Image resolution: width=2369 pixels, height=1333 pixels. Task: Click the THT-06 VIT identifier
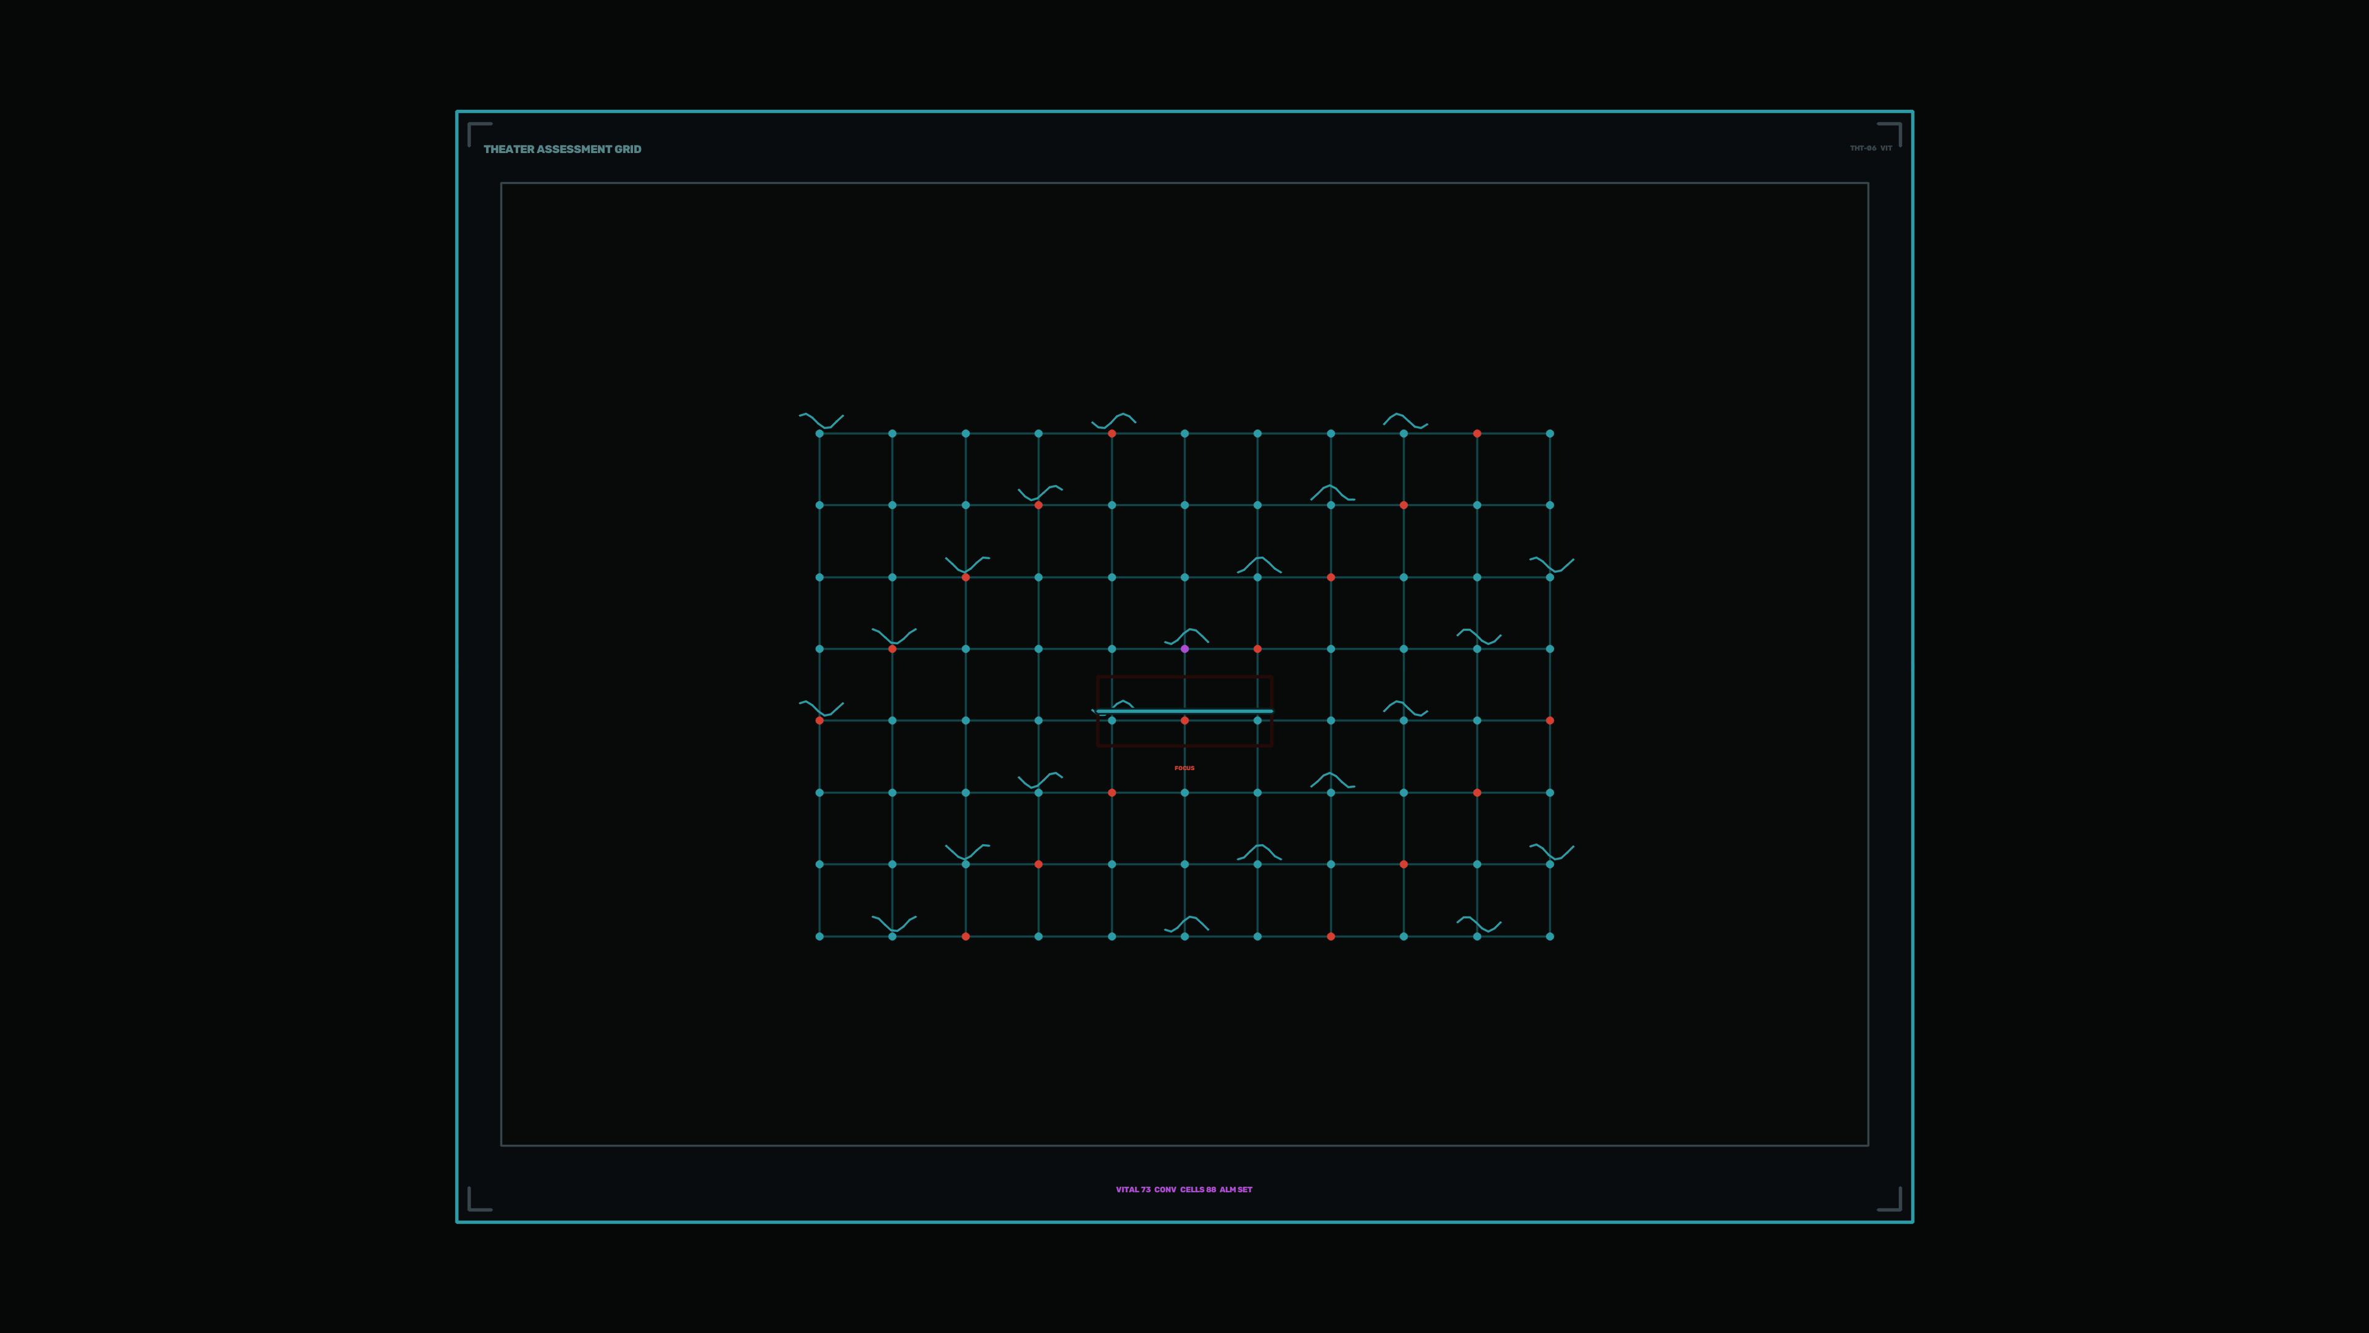[1871, 148]
